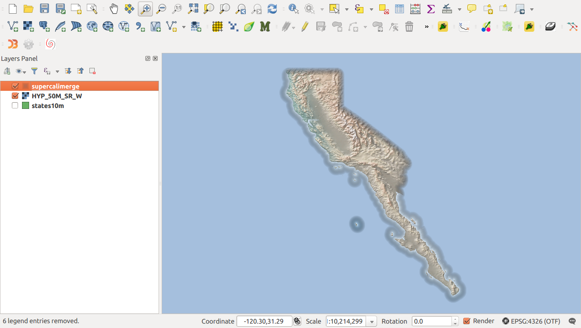Go to next zoom view

pyautogui.click(x=256, y=8)
